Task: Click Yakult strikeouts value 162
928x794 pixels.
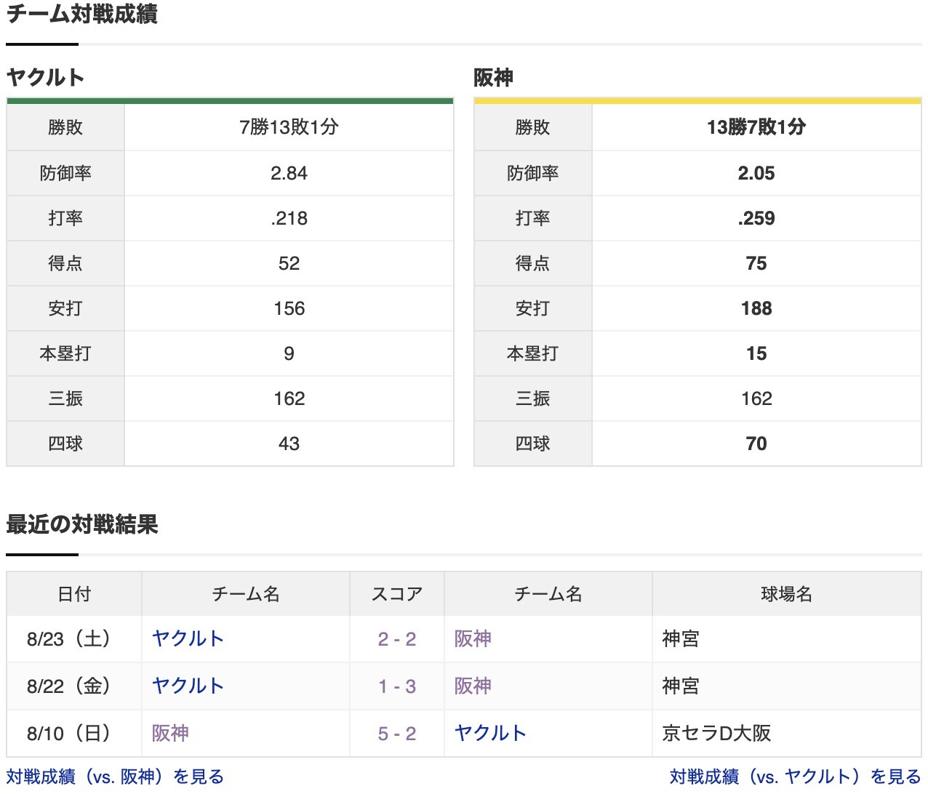Action: [x=289, y=398]
